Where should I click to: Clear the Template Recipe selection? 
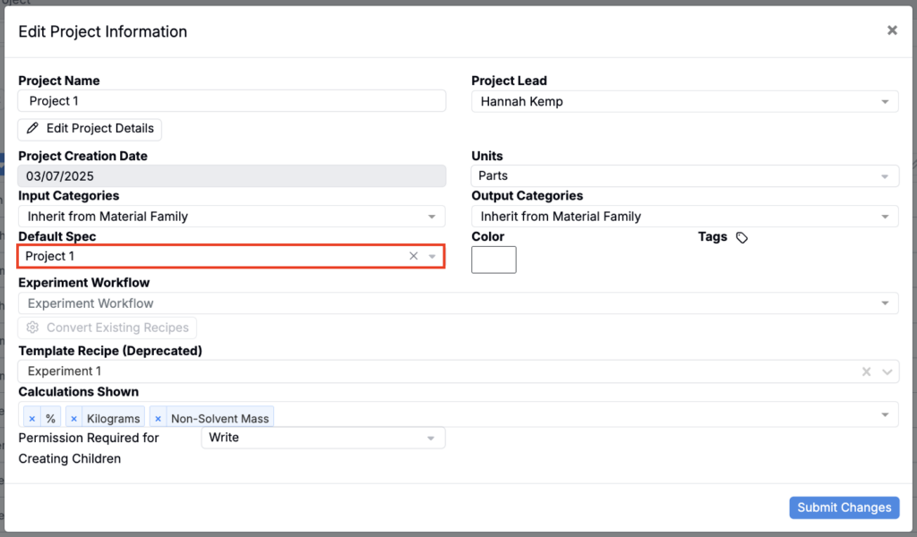[866, 371]
